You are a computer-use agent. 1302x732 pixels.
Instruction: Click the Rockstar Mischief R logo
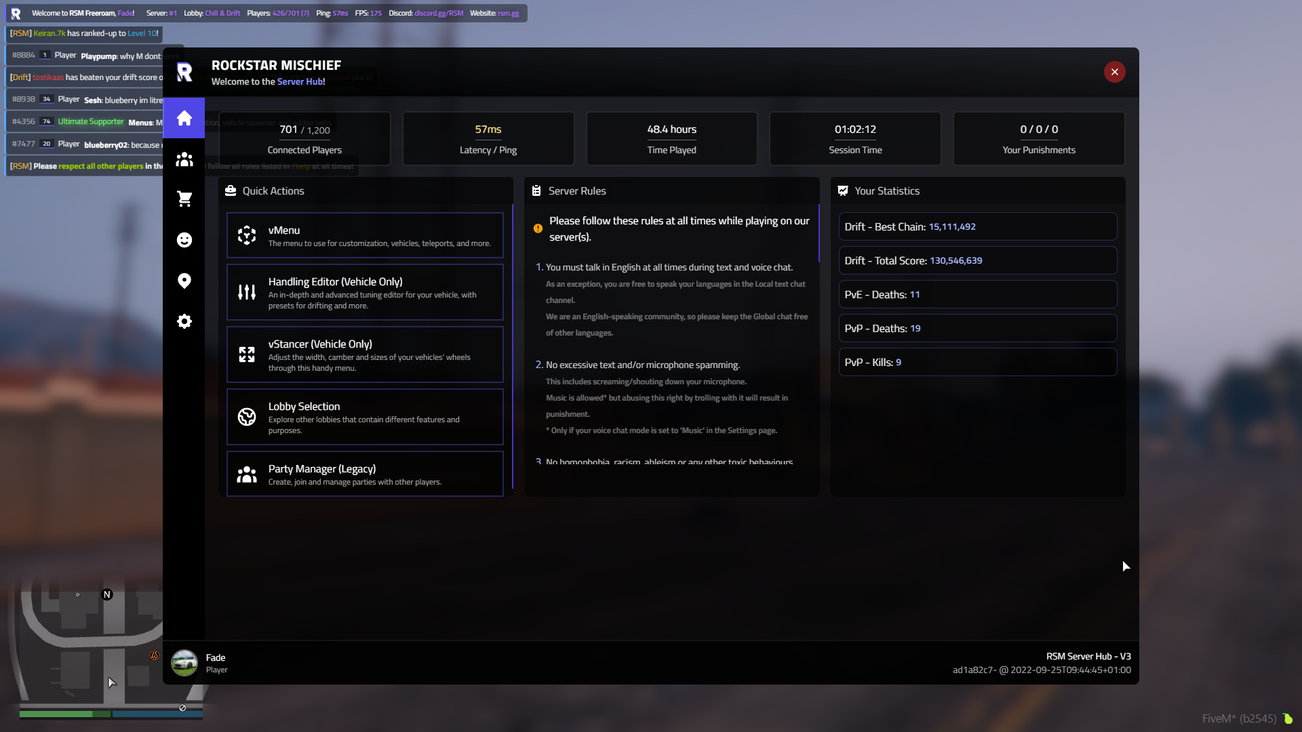pyautogui.click(x=184, y=72)
